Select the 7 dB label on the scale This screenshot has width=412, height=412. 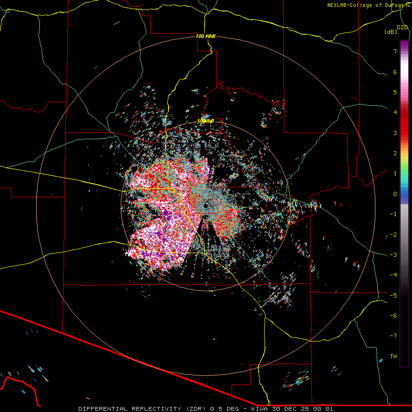395,51
